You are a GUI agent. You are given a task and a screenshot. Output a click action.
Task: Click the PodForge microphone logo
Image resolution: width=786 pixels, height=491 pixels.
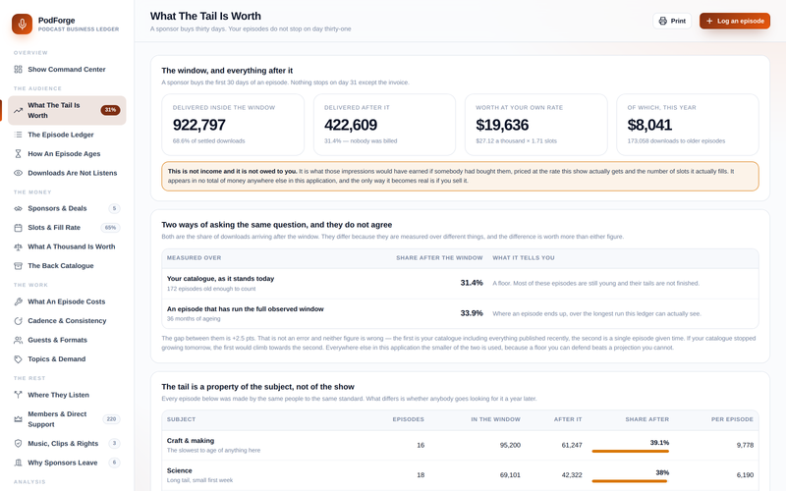22,24
